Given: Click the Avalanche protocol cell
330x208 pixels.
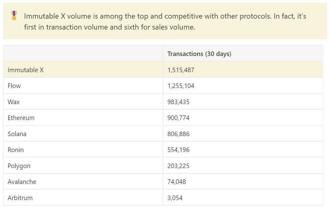Looking at the screenshot, I should tap(22, 182).
